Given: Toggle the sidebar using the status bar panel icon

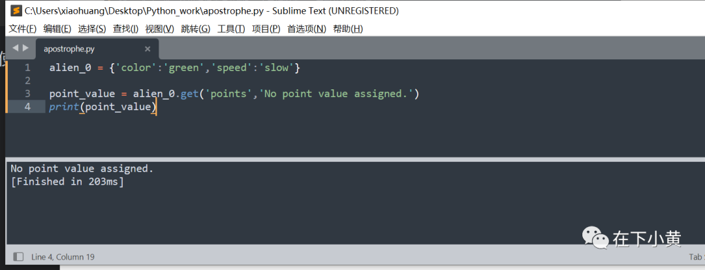Looking at the screenshot, I should [18, 257].
